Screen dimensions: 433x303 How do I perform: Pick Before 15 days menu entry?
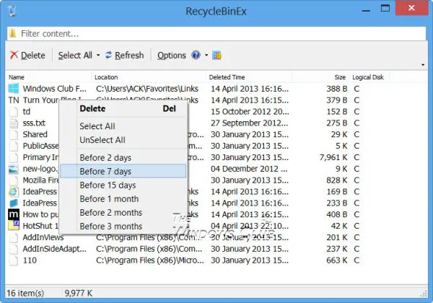click(123, 185)
